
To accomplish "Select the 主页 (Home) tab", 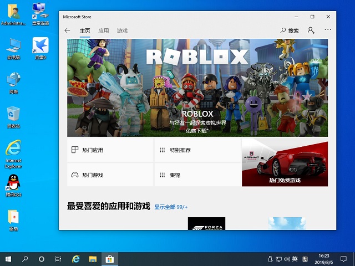I will [x=85, y=30].
